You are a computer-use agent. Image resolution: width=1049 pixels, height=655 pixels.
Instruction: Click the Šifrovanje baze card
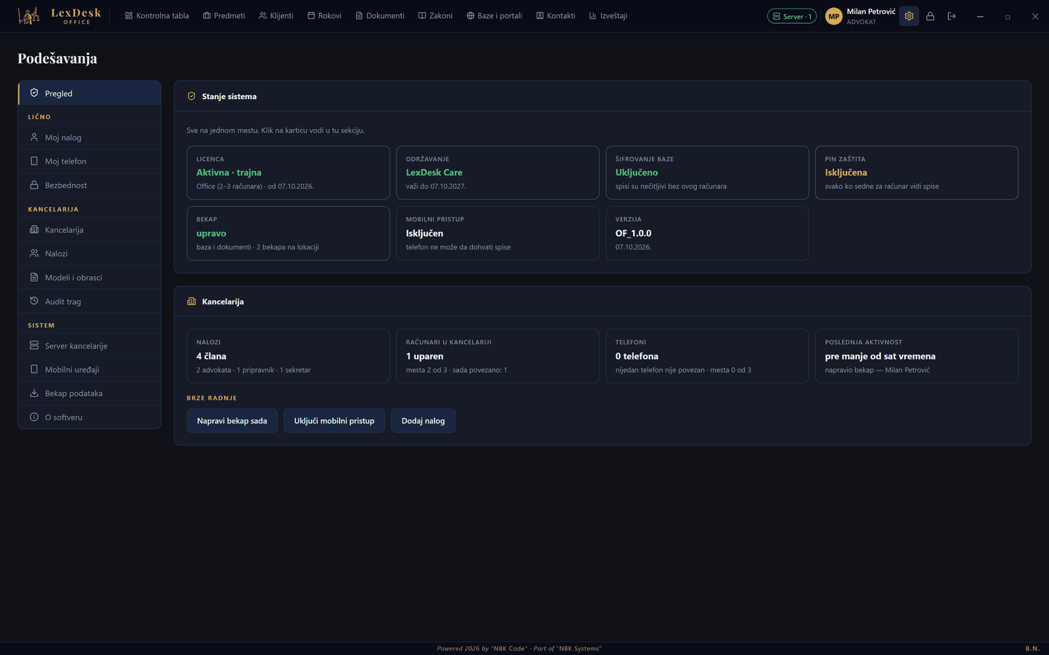(x=707, y=173)
